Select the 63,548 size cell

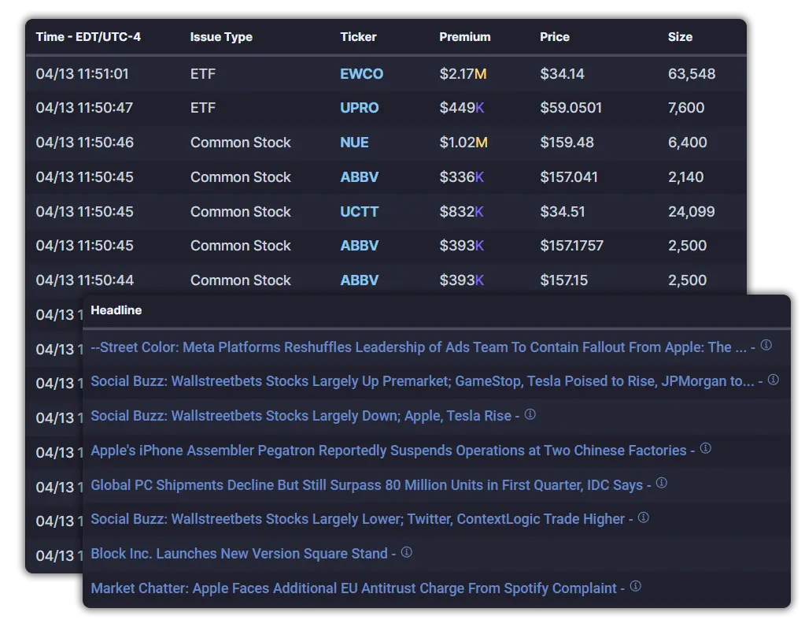pos(692,74)
